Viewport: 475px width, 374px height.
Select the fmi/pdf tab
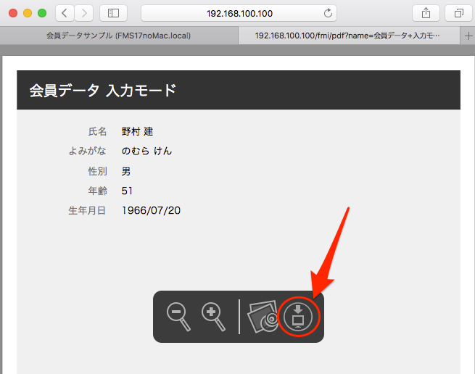[349, 36]
